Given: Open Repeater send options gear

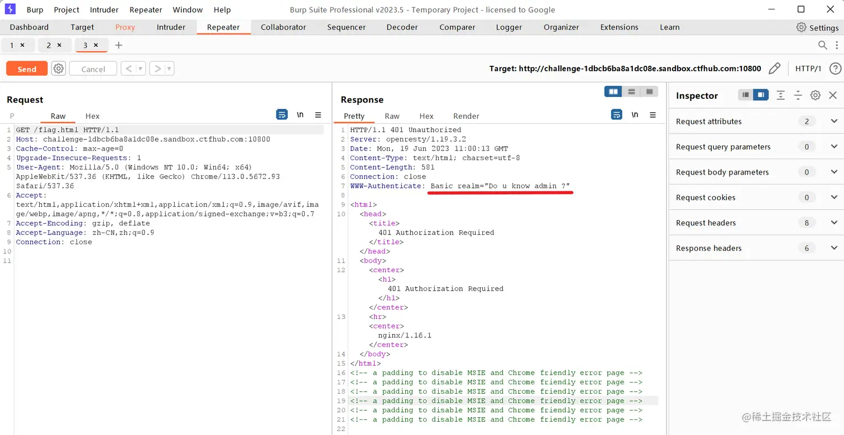Looking at the screenshot, I should click(x=59, y=69).
